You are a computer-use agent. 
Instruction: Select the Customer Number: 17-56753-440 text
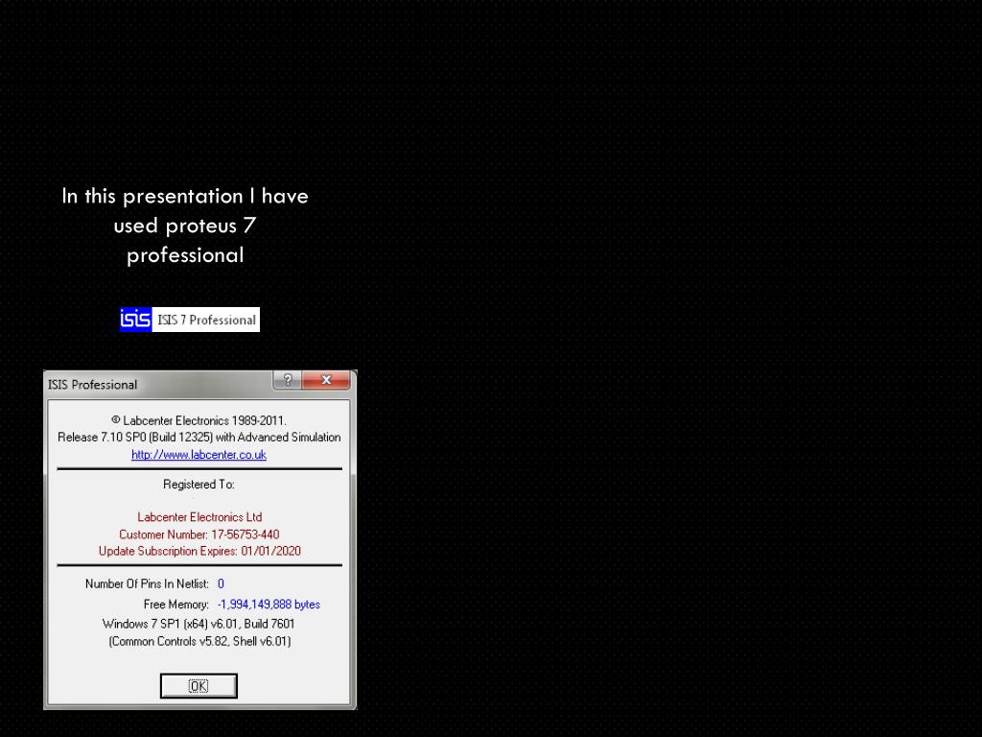pos(199,535)
